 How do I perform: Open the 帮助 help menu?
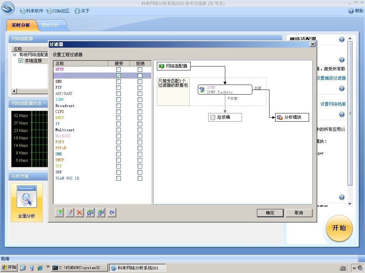click(x=356, y=11)
